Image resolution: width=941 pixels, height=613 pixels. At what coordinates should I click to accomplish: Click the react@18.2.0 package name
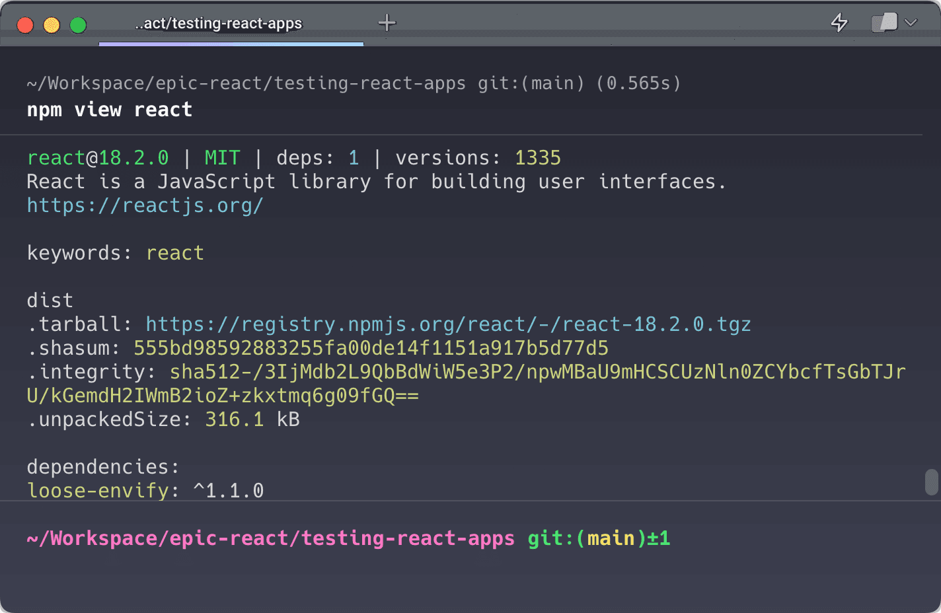(x=98, y=158)
